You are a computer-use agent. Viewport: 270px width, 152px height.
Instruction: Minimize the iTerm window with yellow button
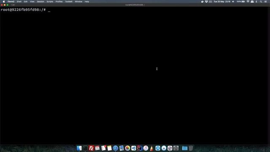[x=5, y=5]
